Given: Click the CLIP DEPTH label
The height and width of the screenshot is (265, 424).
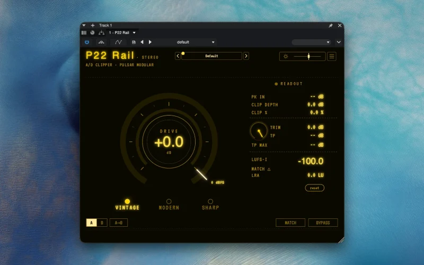Looking at the screenshot, I should (264, 104).
